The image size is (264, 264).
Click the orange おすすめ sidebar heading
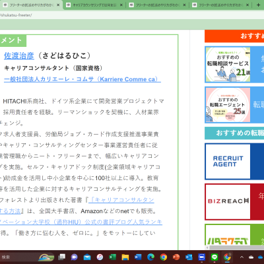point(234,36)
